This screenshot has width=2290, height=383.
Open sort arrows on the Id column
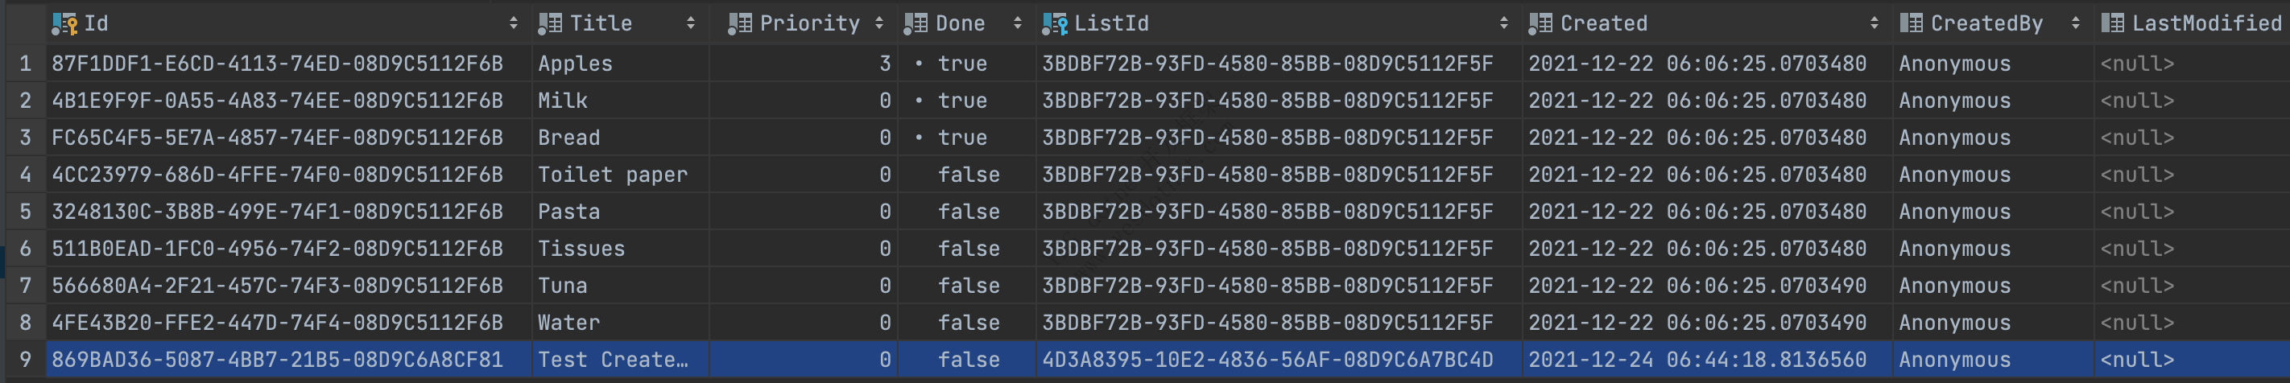click(513, 24)
